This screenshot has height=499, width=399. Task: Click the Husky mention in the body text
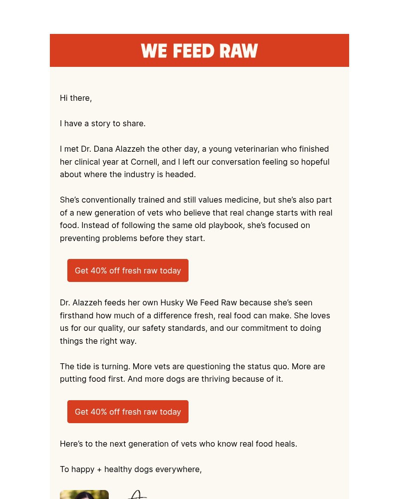click(172, 302)
